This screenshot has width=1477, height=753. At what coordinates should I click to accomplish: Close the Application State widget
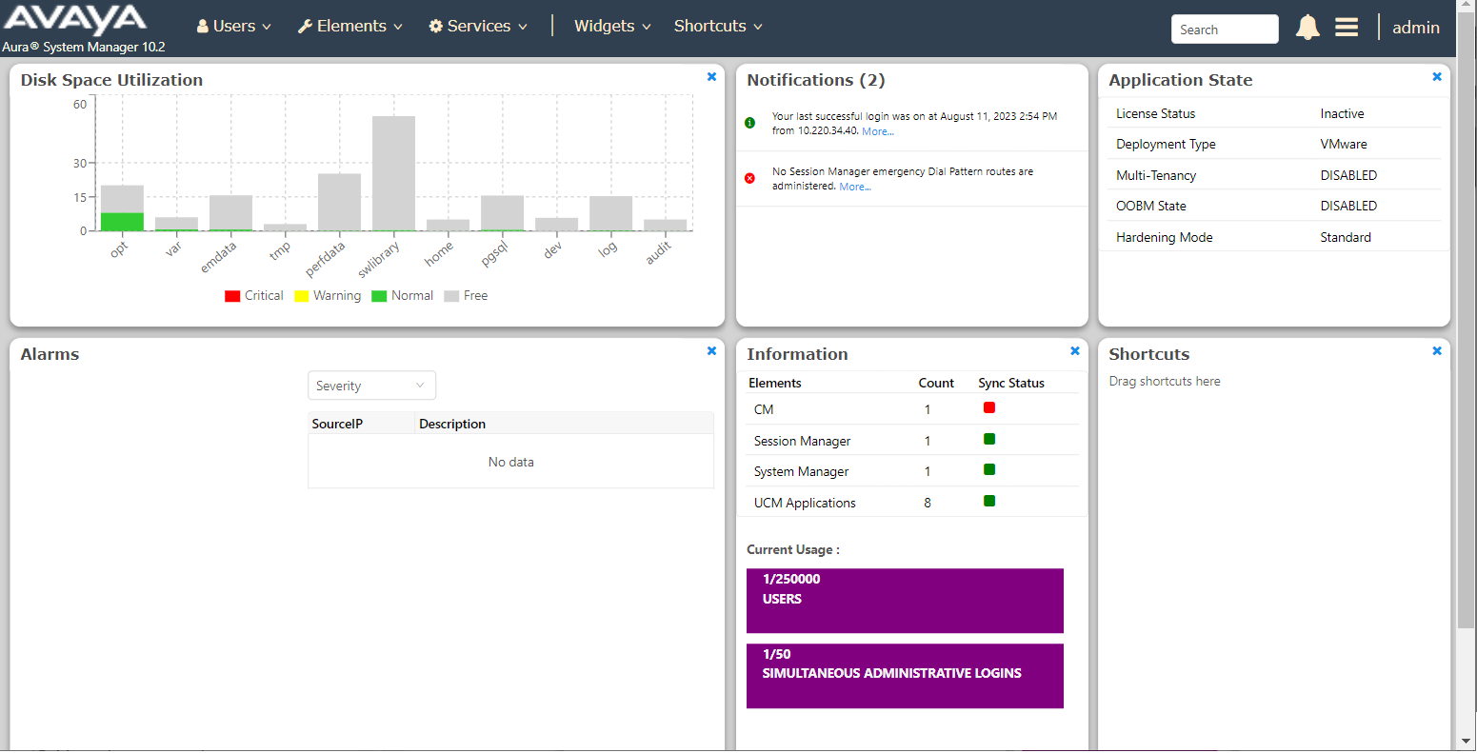[x=1437, y=77]
